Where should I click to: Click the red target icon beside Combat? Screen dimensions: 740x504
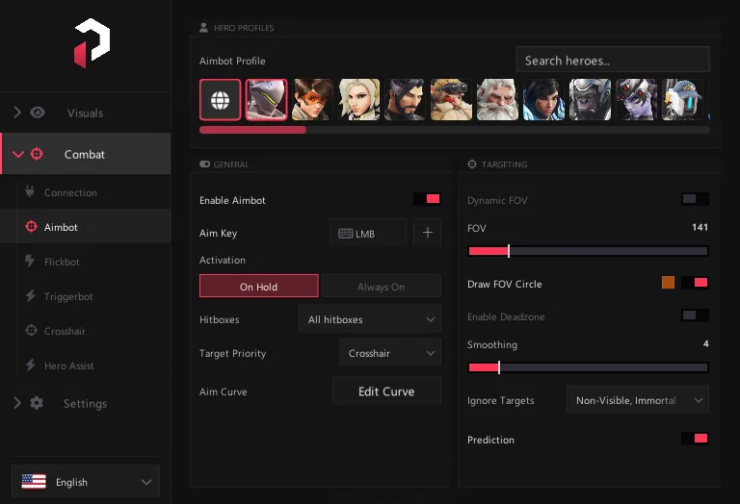tap(37, 154)
